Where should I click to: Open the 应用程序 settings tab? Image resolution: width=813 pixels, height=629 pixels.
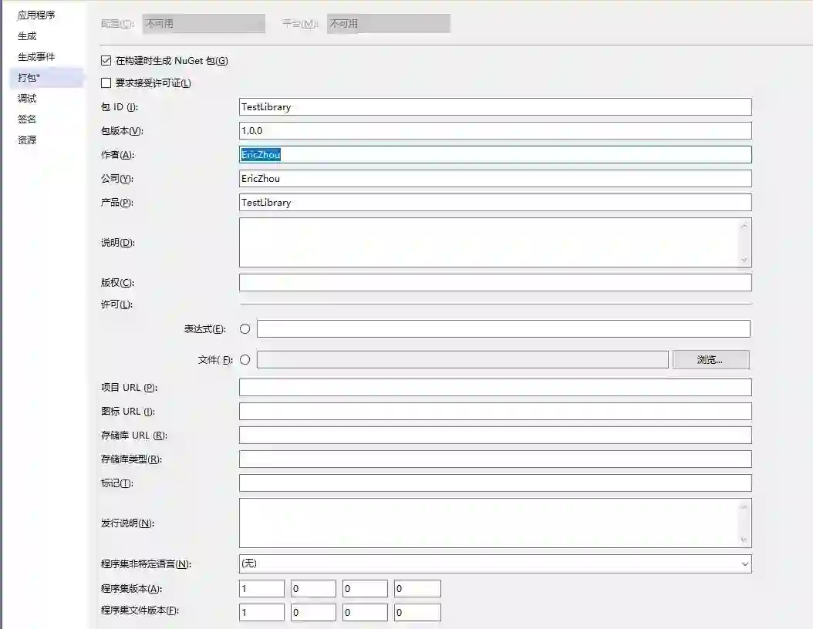point(36,15)
